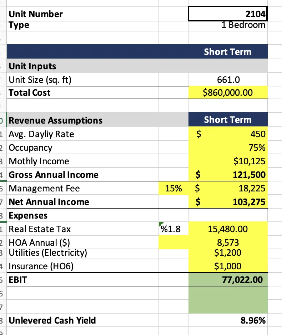Select the Unit Number cell containing 2104
The height and width of the screenshot is (335, 282).
pyautogui.click(x=228, y=14)
